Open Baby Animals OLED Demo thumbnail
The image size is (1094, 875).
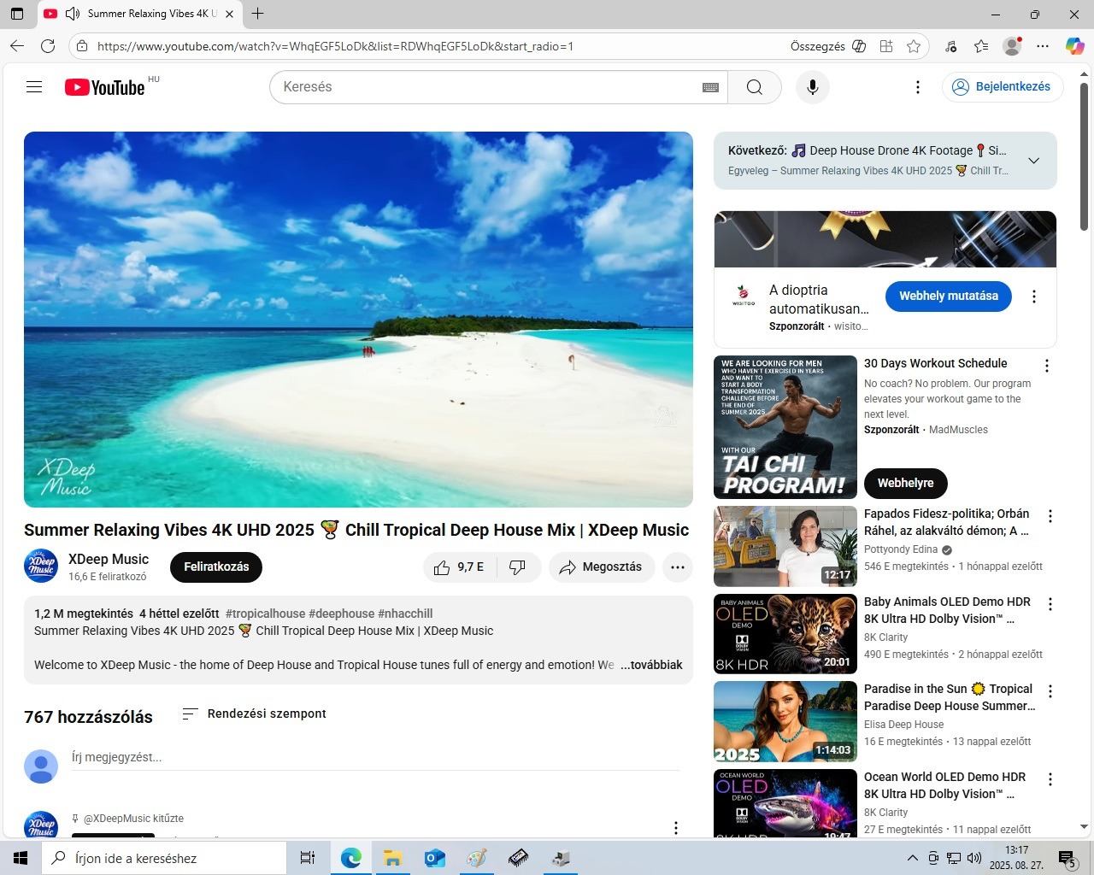tap(785, 634)
